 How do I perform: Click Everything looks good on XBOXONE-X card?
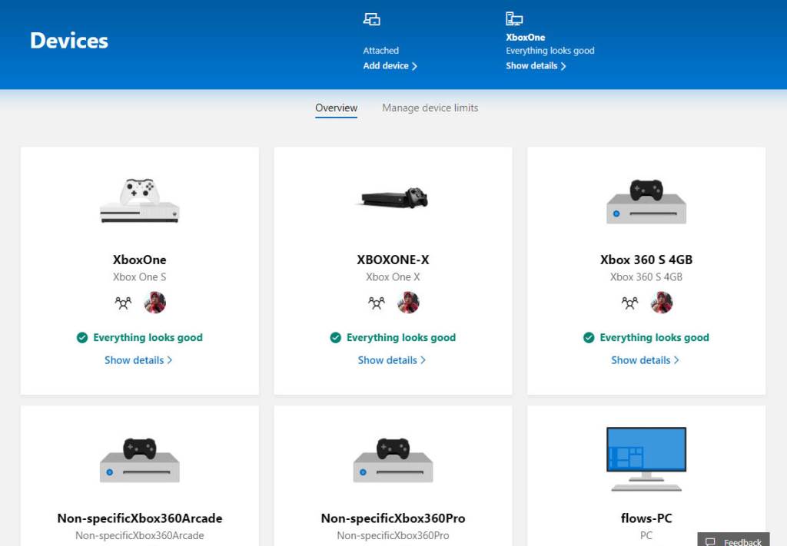[x=401, y=337]
